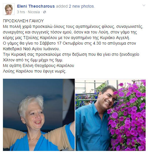Visit the Eleni Theocharous profile link
Screen dimensions: 148x153
tap(36, 6)
